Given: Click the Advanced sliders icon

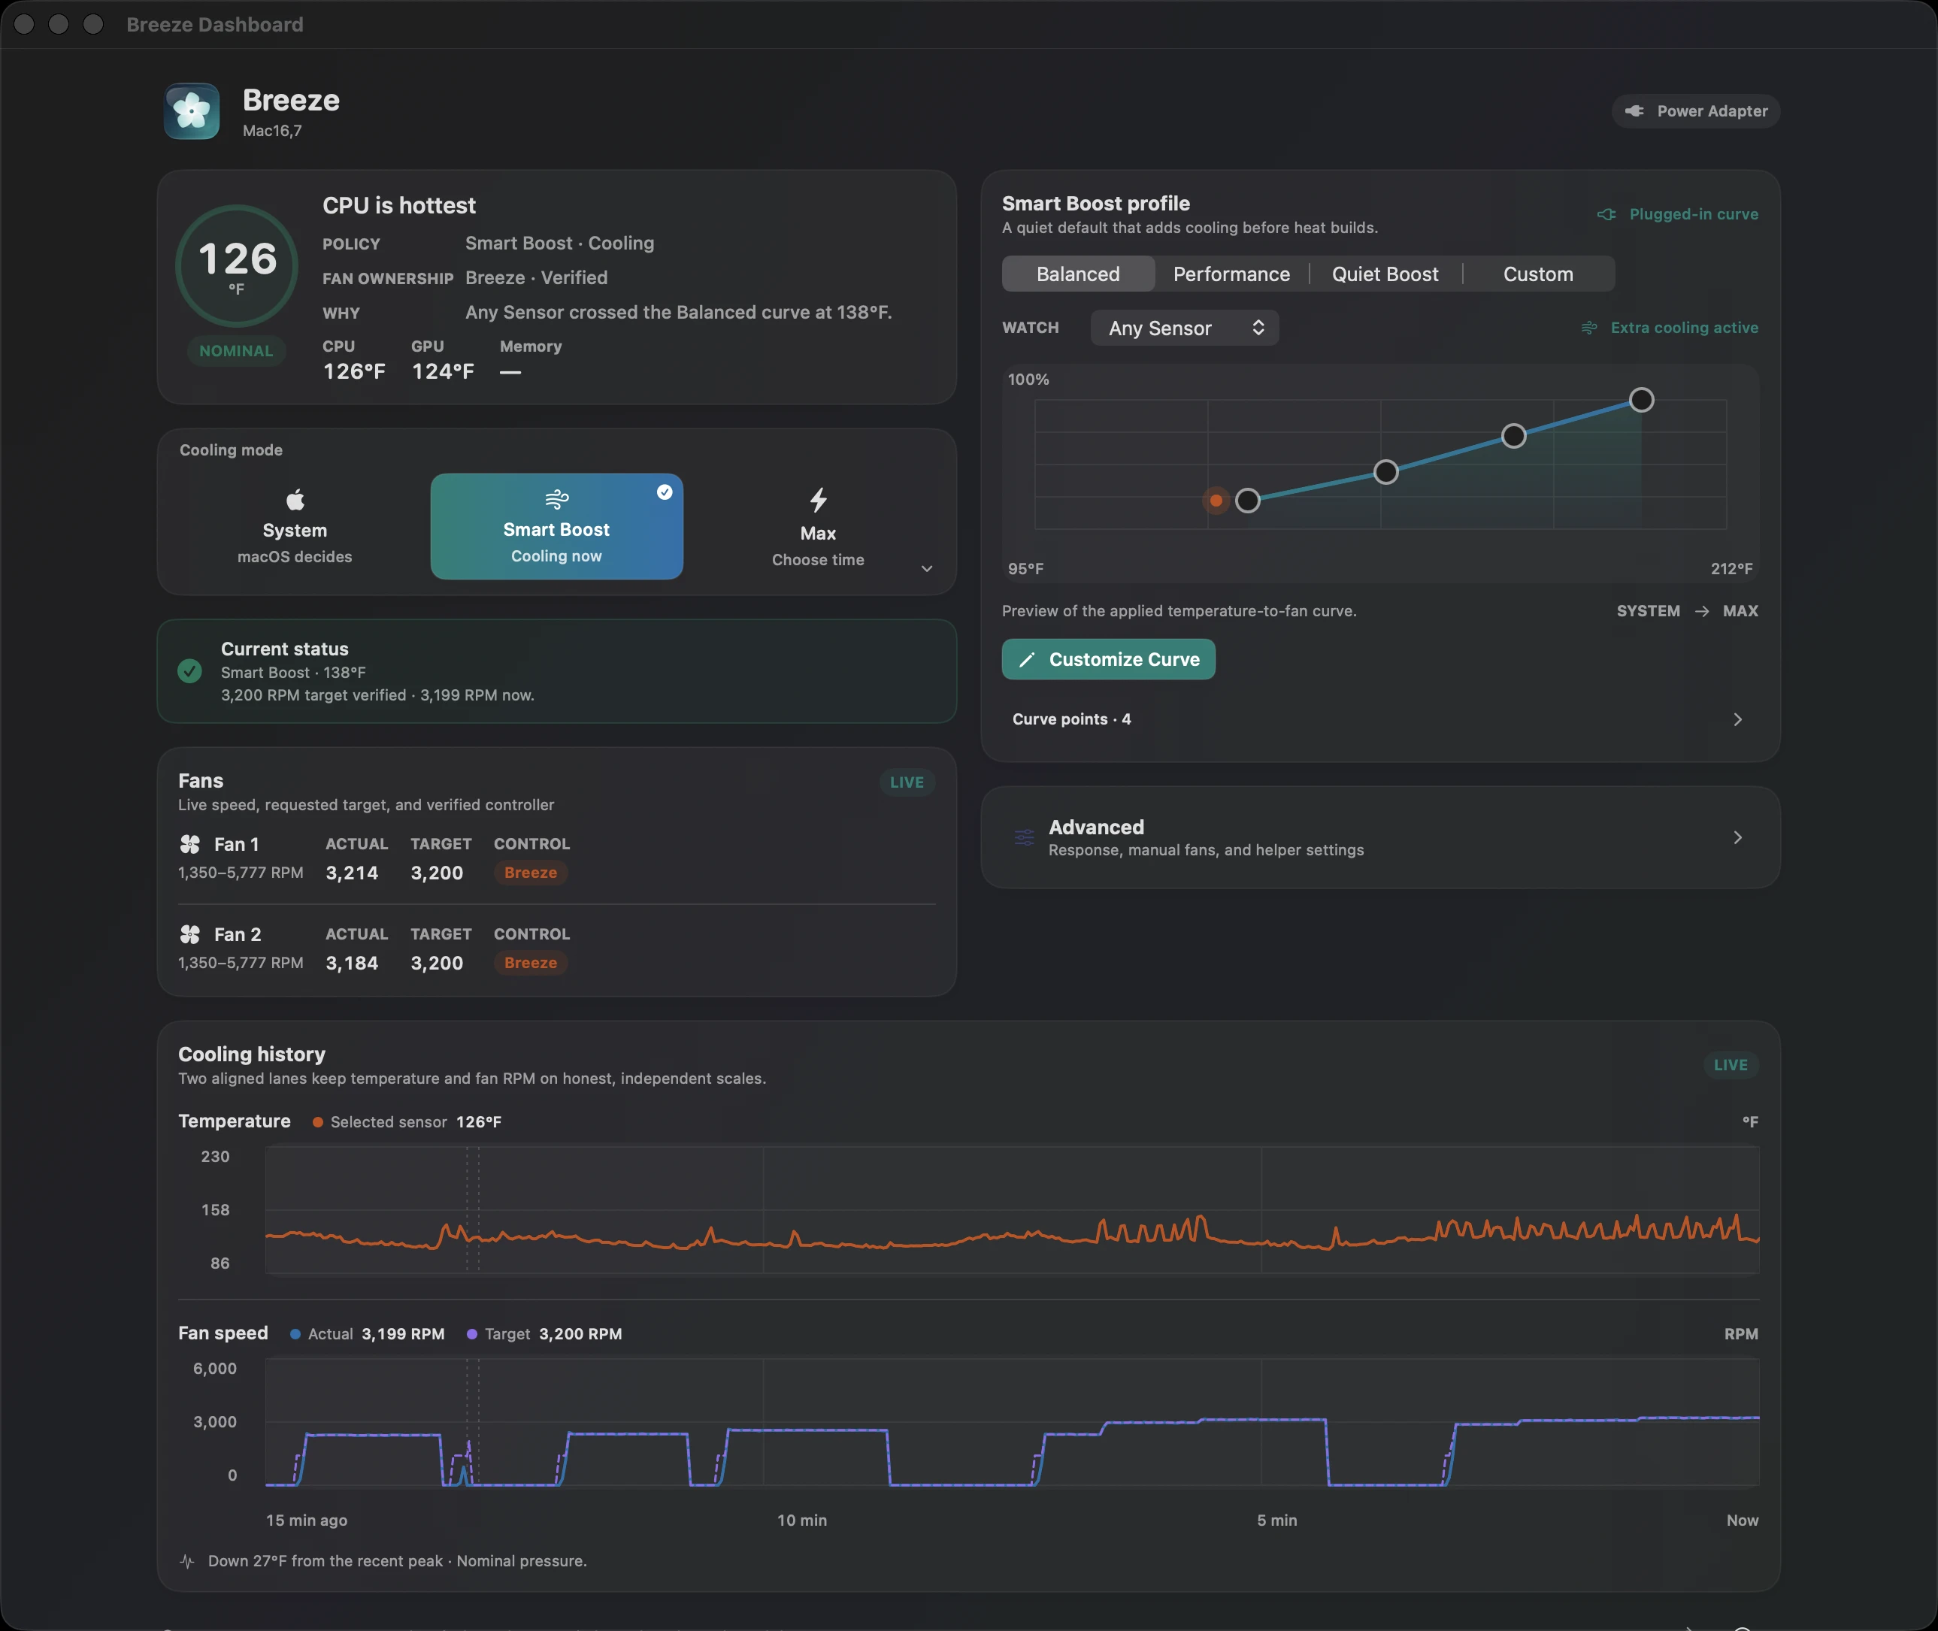Looking at the screenshot, I should pos(1025,838).
